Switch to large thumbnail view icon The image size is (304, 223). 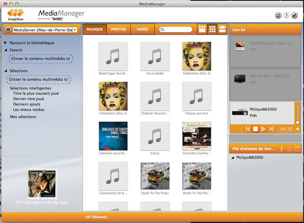point(202,29)
